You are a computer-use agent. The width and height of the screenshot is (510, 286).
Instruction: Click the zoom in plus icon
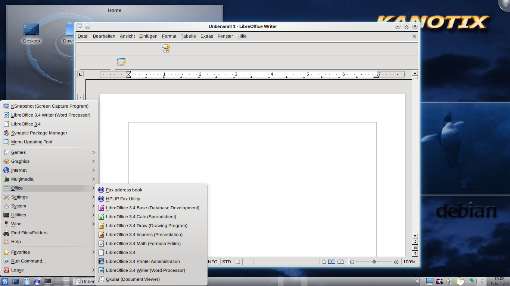tap(396, 262)
